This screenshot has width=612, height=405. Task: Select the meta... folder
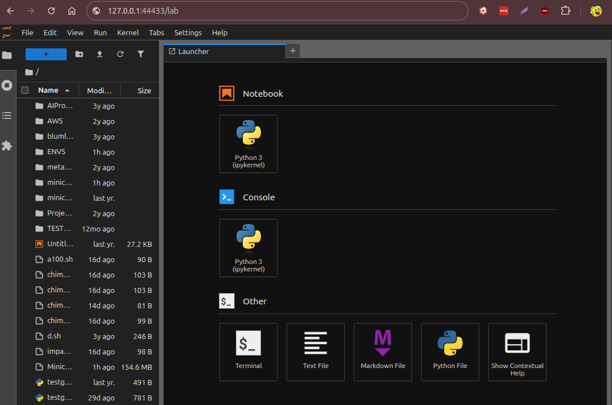coord(88,167)
